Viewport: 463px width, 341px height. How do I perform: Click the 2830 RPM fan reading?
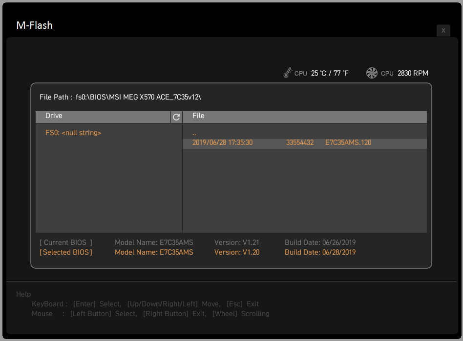413,73
